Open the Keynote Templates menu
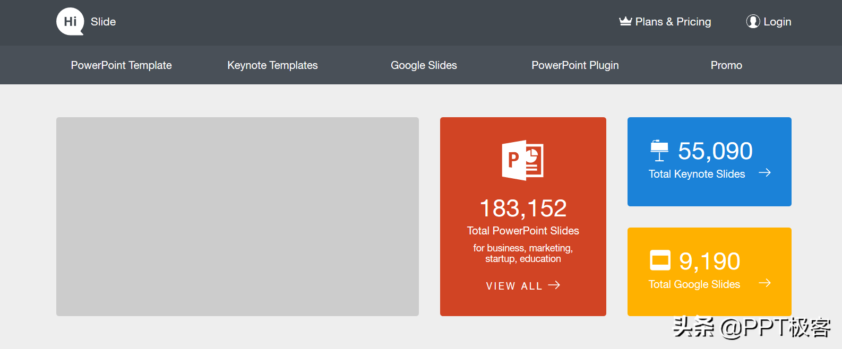This screenshot has width=842, height=349. coord(272,65)
